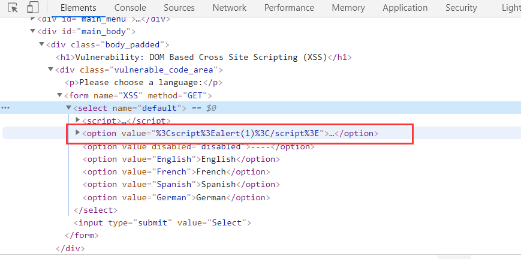Open the Security tab
The width and height of the screenshot is (521, 259).
461,8
